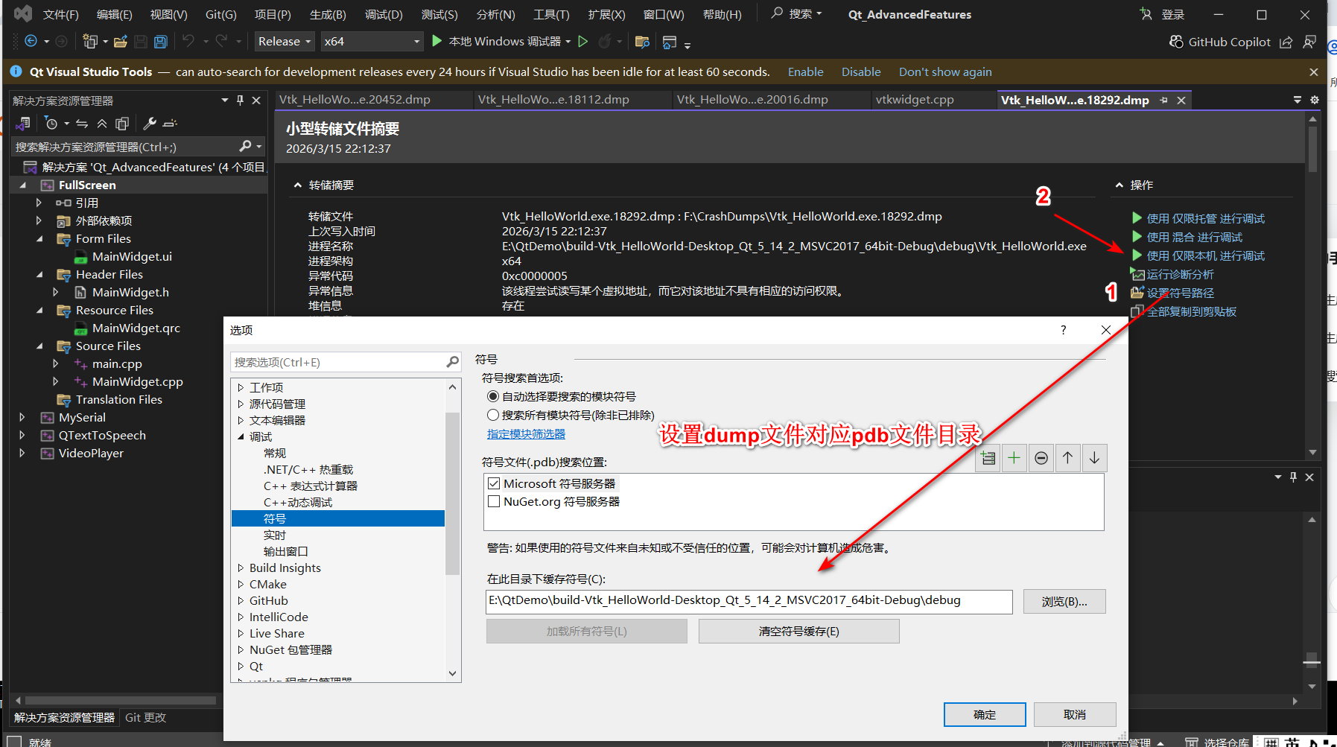Collapse the 转储摘要 section
This screenshot has height=747, width=1337.
point(298,185)
